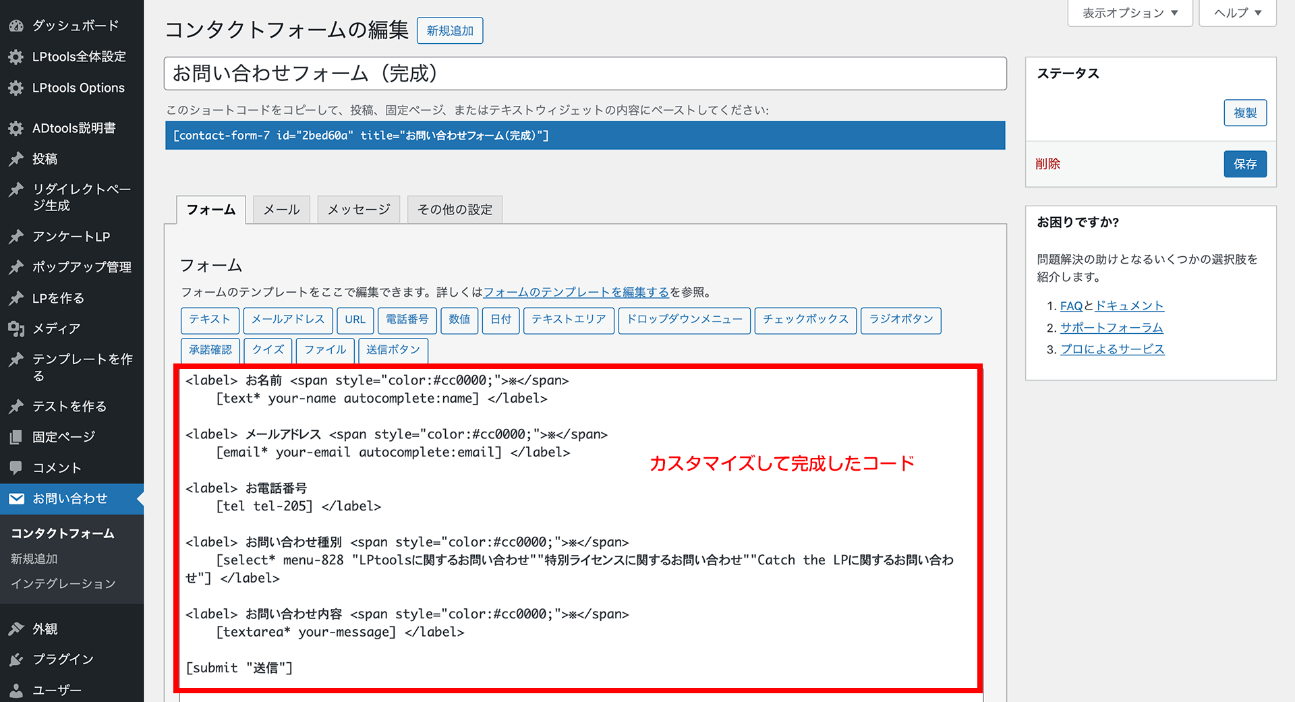
Task: Select the 固定ページ pages icon
Action: pos(16,436)
